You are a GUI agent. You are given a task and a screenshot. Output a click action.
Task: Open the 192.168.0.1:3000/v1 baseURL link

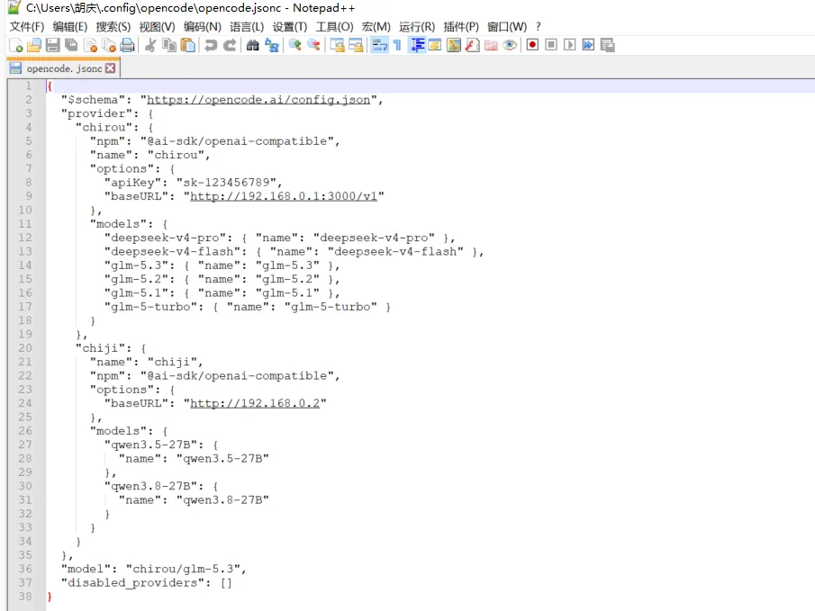pyautogui.click(x=284, y=196)
